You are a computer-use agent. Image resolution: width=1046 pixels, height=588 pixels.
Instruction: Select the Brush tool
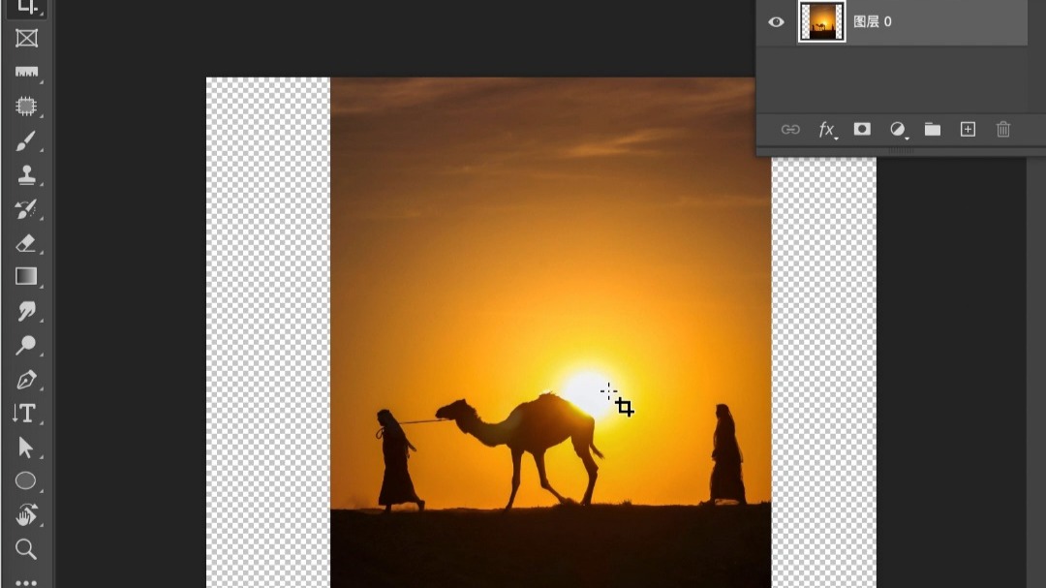point(26,140)
